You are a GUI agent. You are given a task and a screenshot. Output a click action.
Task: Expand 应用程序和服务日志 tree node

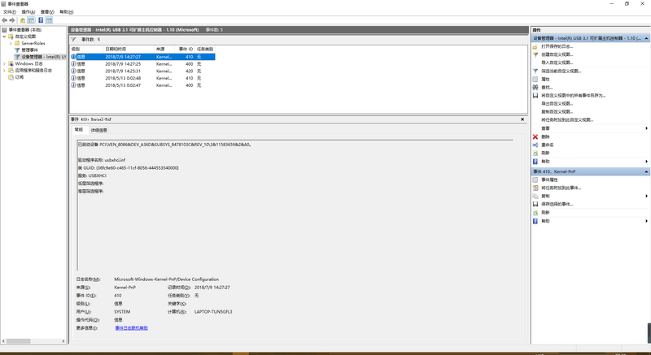coord(4,71)
